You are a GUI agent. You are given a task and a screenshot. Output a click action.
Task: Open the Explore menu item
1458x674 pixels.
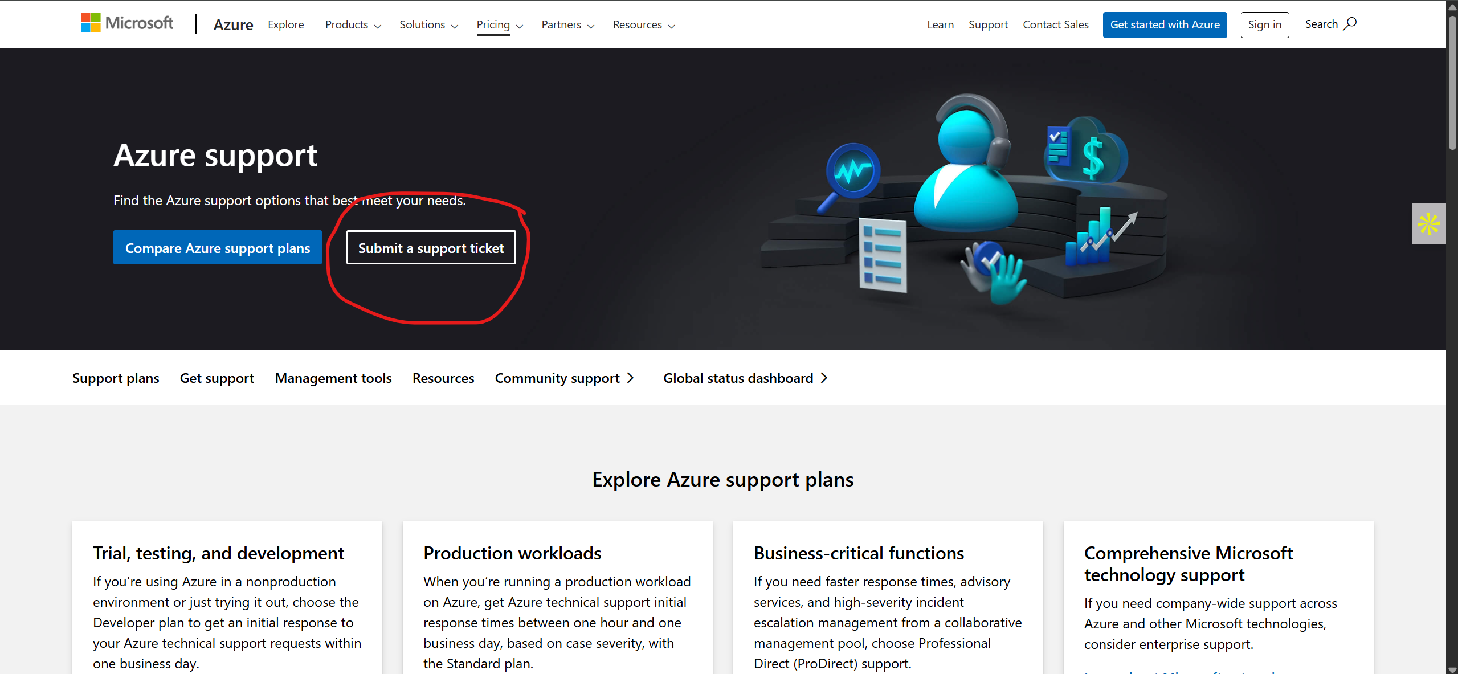tap(286, 24)
